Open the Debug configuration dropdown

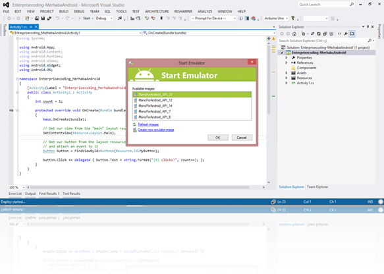click(x=111, y=18)
